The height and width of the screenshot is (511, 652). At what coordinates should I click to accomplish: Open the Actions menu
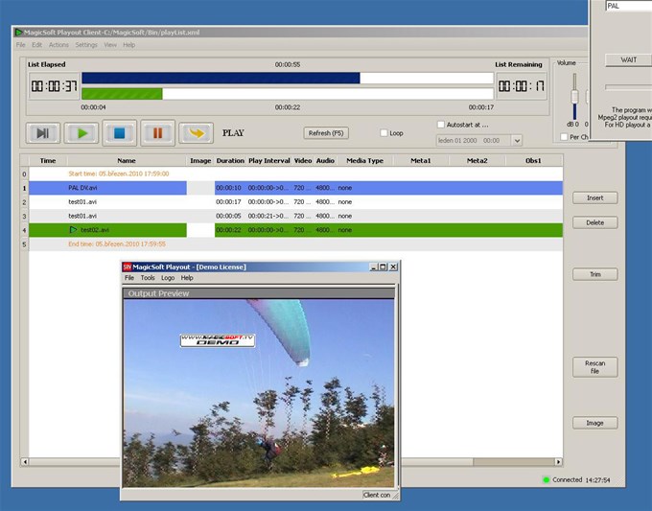58,45
